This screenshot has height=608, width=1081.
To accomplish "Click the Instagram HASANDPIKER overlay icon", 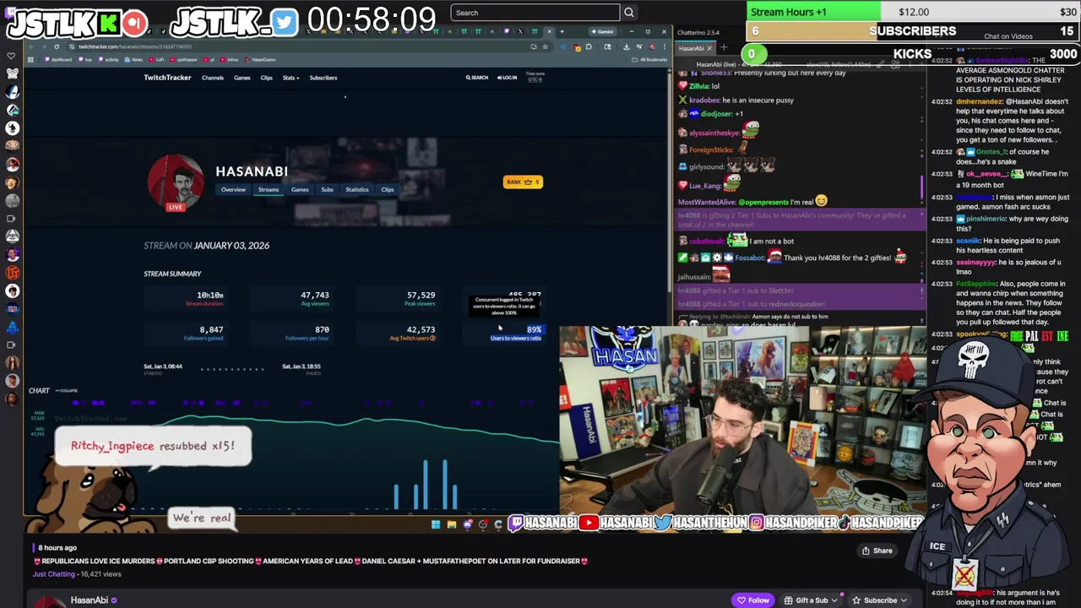I will 757,524.
